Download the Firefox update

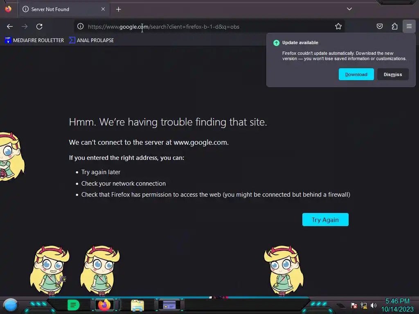[356, 74]
